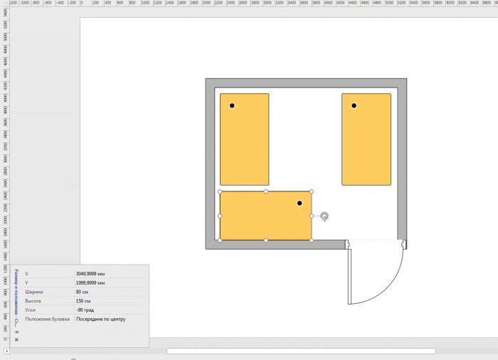
Task: Click the rotation handle of the selected shape
Action: pos(324,216)
